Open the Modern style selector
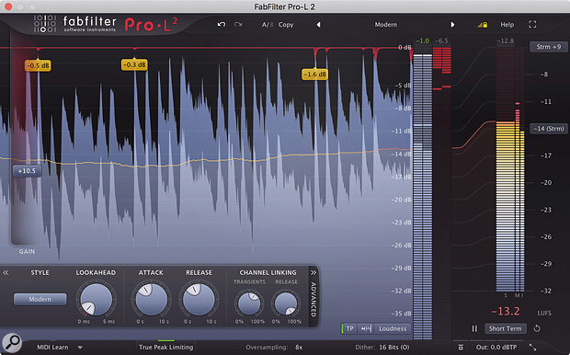This screenshot has height=355, width=570. 40,299
